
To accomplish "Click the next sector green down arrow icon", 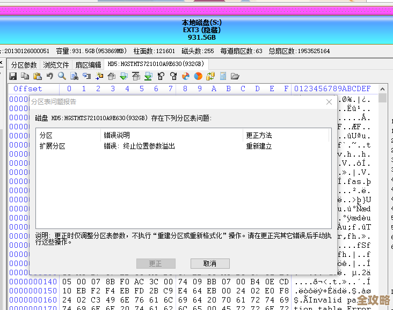I will tap(124, 76).
